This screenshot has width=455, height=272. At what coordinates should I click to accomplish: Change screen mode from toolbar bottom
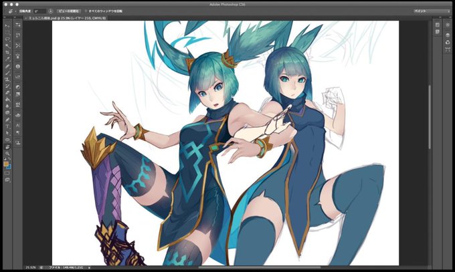coord(7,180)
